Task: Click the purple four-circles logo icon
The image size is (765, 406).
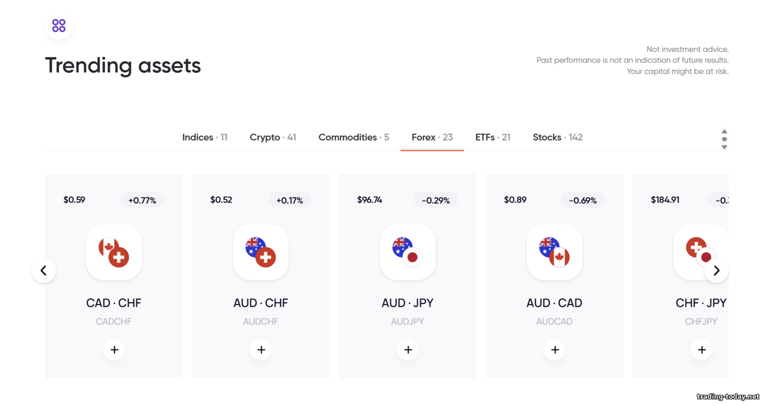Action: pyautogui.click(x=59, y=25)
